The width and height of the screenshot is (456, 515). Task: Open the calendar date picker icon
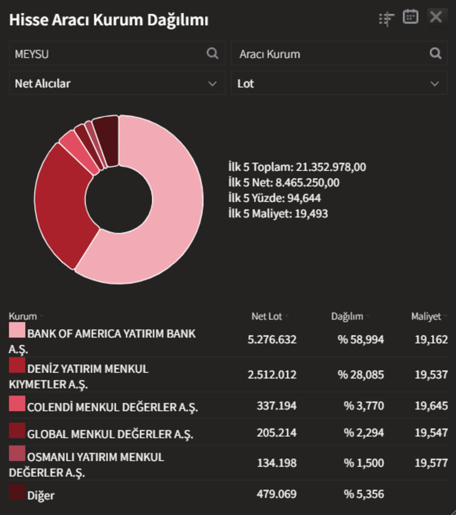[410, 17]
